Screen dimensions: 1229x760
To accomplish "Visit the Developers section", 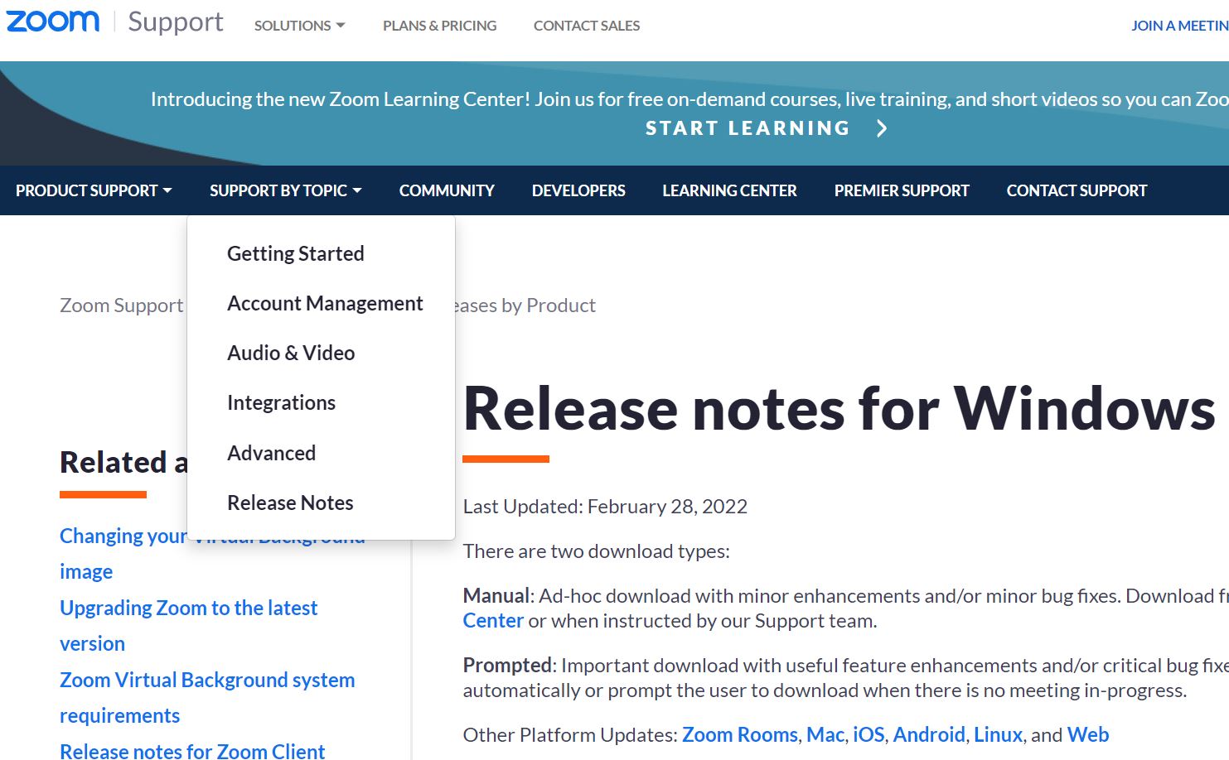I will coord(578,190).
